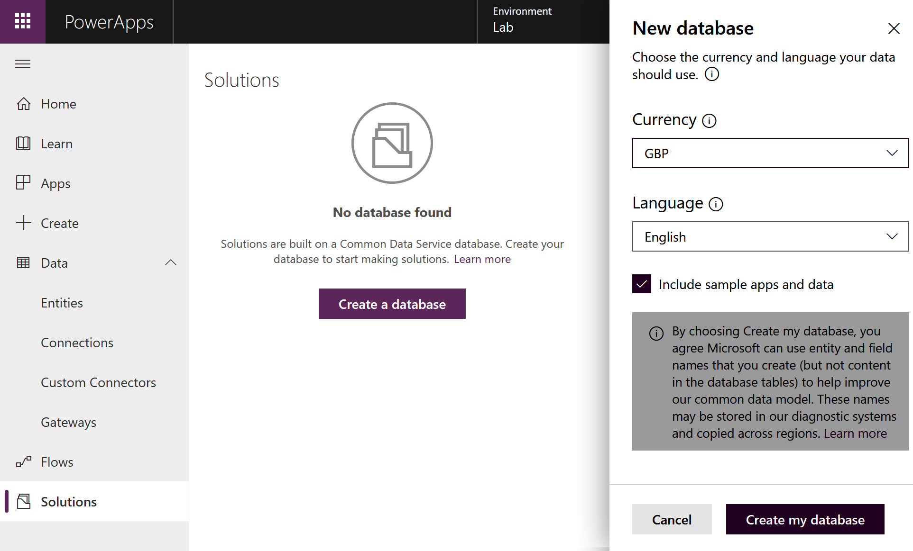Screen dimensions: 913x551
Task: Select Solutions in the sidebar
Action: 94,502
